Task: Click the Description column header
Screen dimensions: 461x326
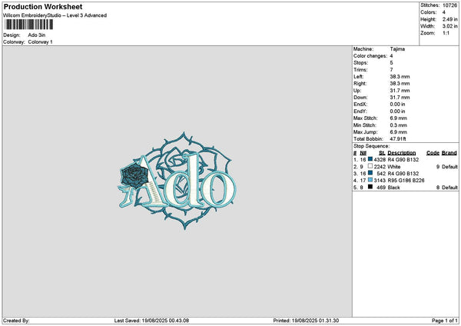Action: (401, 153)
